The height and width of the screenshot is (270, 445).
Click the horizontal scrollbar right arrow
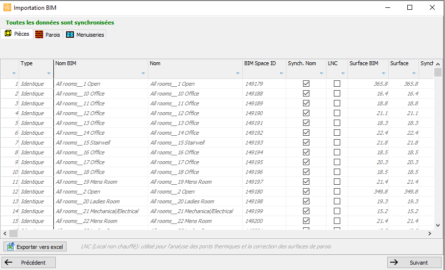pos(430,233)
